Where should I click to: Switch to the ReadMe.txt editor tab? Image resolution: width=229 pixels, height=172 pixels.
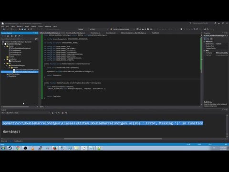(x=155, y=33)
